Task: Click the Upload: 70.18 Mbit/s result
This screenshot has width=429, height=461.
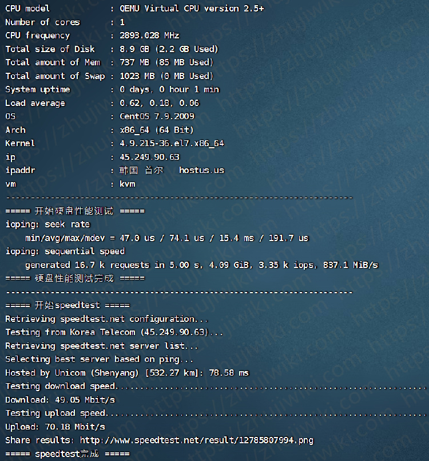Action: [55, 427]
